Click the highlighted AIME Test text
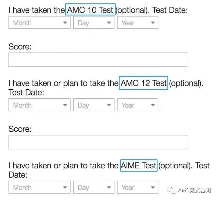 coord(139,165)
